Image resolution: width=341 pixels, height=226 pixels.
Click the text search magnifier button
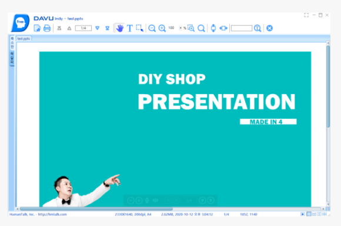point(258,28)
